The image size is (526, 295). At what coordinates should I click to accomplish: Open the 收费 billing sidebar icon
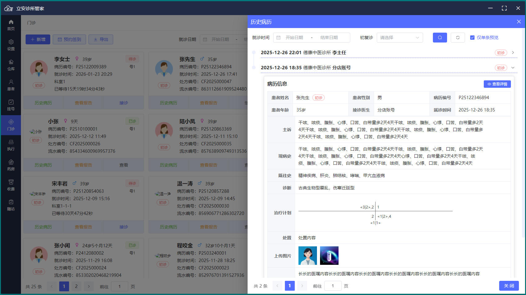coord(11,185)
